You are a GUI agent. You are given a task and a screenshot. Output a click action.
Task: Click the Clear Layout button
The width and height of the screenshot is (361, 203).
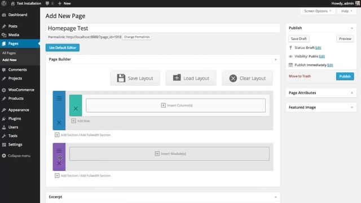247,78
